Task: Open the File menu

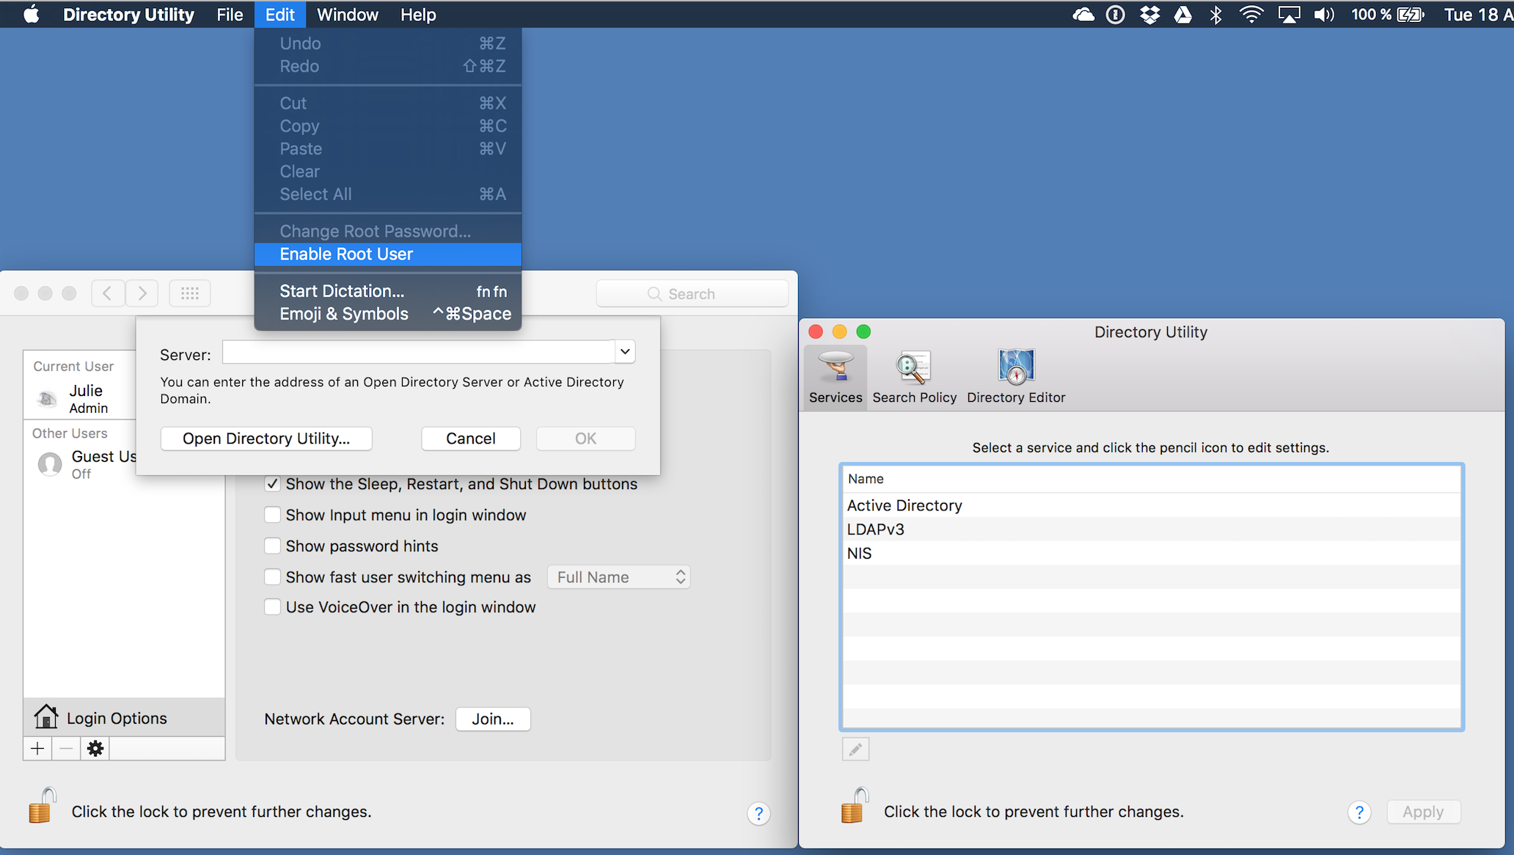Action: point(230,15)
